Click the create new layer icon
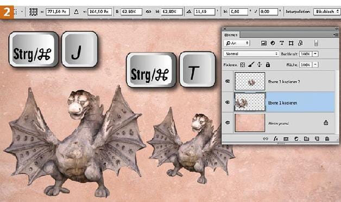Image resolution: width=341 pixels, height=202 pixels. click(x=317, y=139)
